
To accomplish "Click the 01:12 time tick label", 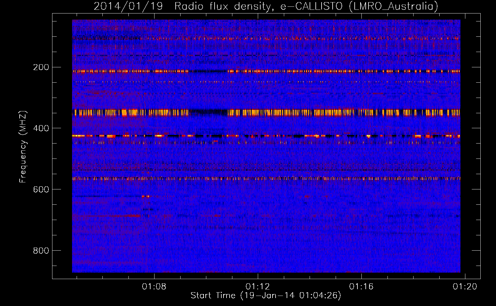I will point(258,287).
